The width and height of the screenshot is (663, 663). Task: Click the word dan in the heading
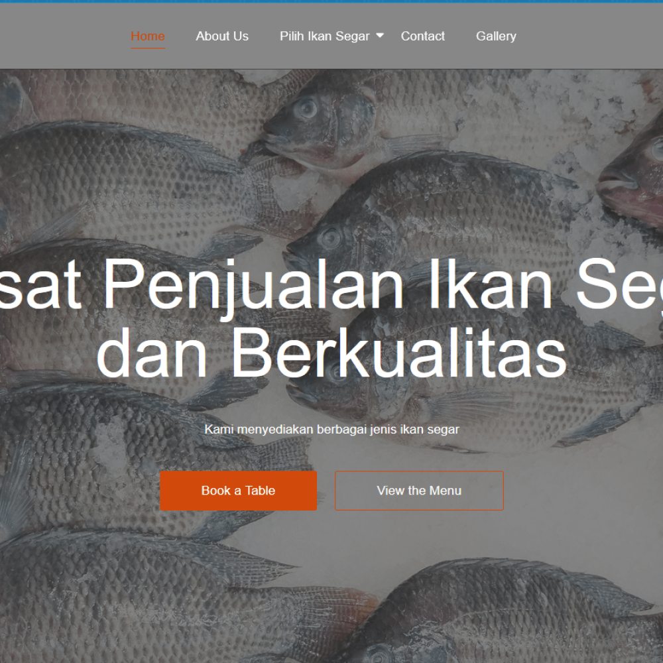[152, 352]
